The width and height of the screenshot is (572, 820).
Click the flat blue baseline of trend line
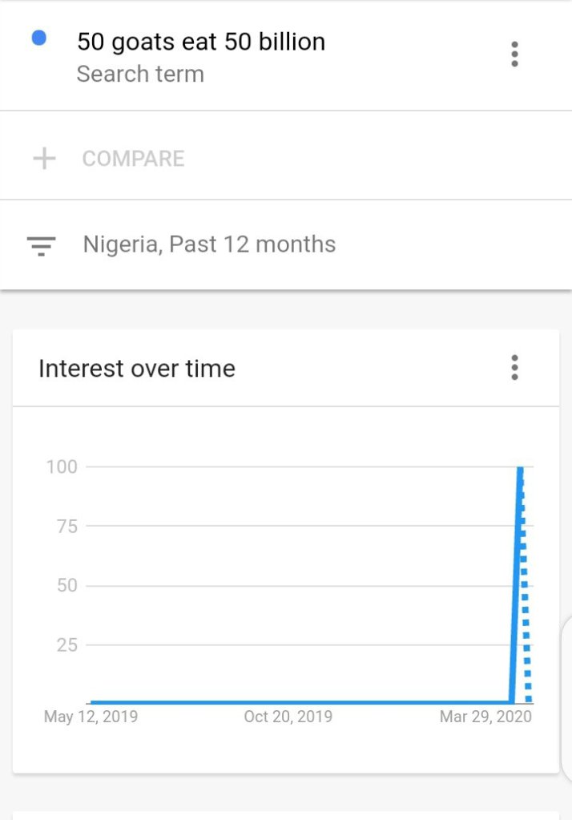click(x=296, y=702)
